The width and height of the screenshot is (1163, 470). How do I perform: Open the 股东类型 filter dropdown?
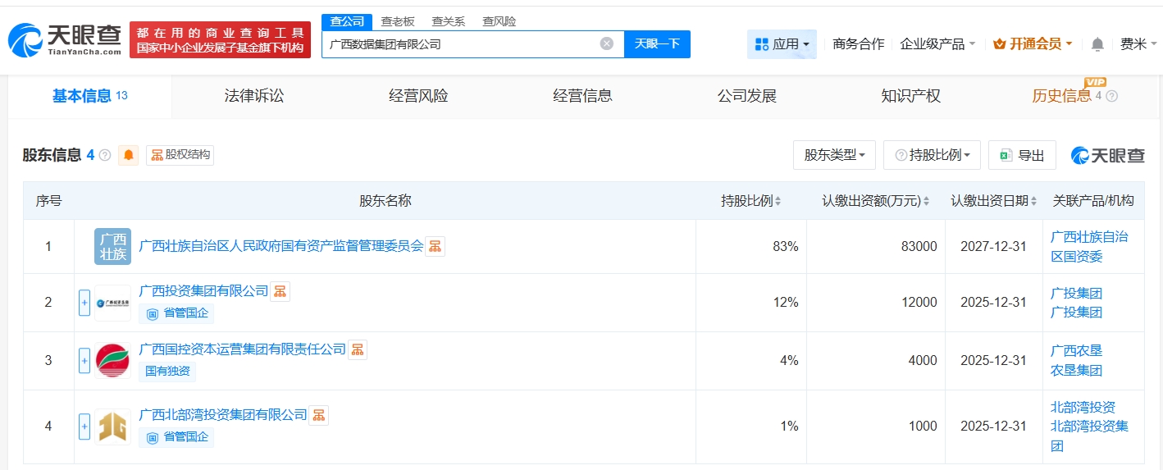(x=834, y=155)
